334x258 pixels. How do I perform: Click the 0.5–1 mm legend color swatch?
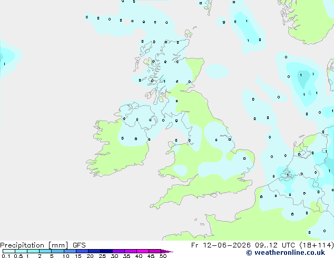(x=21, y=251)
